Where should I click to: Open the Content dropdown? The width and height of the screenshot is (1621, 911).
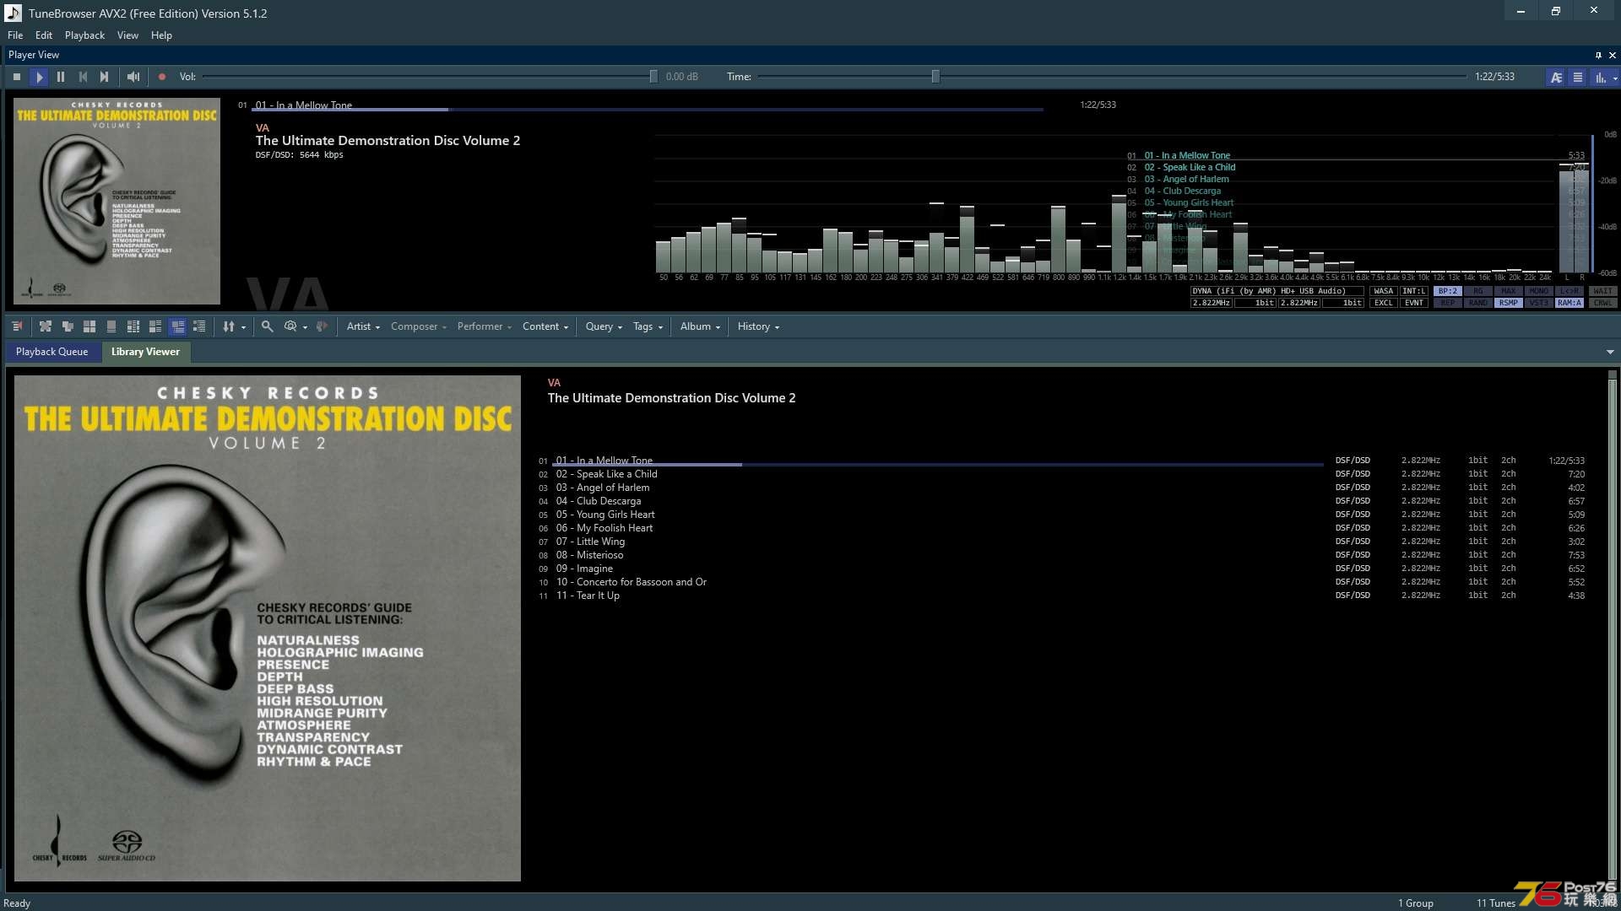[545, 326]
